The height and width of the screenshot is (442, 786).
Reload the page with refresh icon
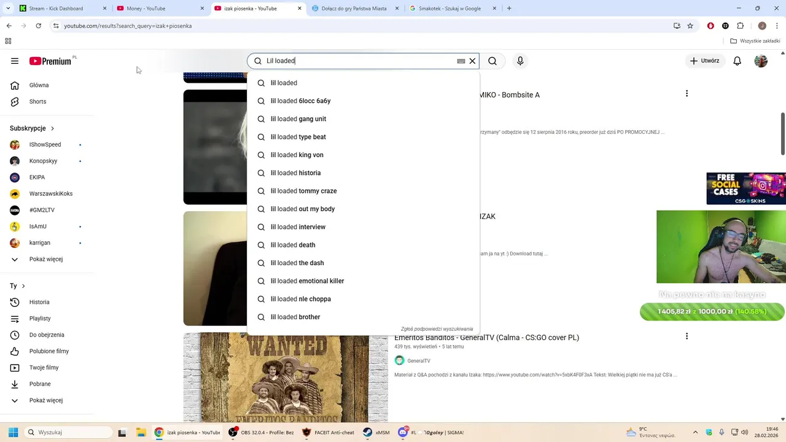click(x=38, y=26)
